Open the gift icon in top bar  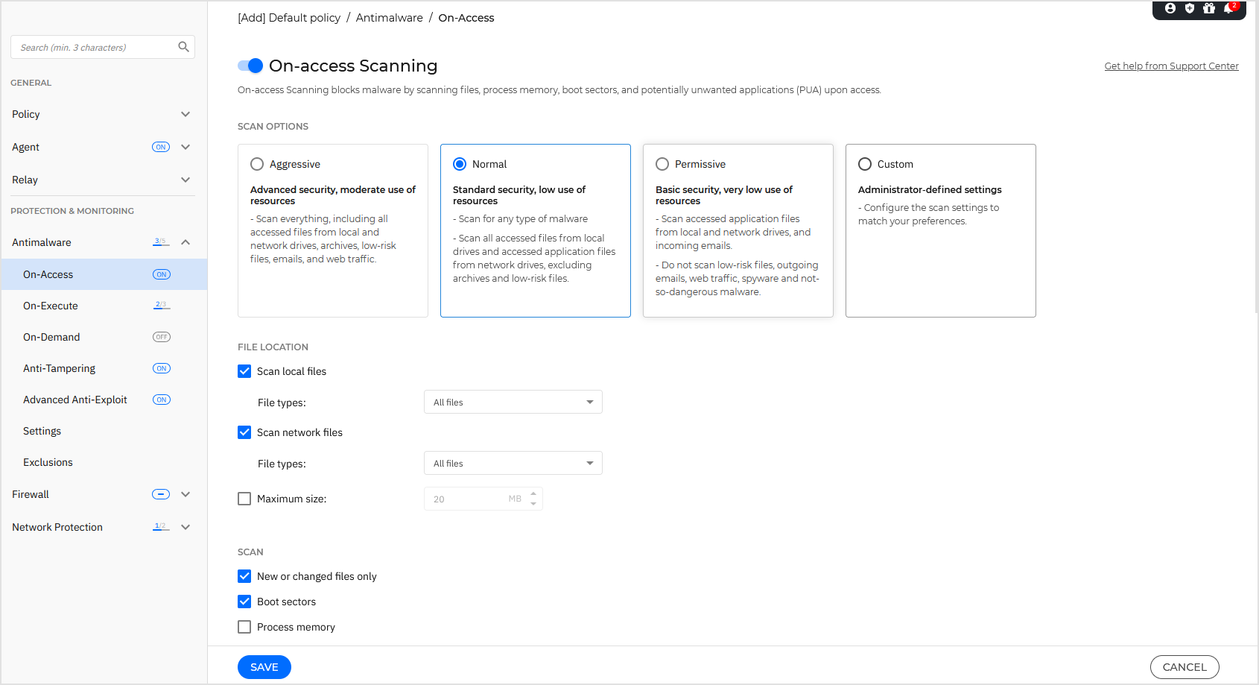click(1209, 8)
